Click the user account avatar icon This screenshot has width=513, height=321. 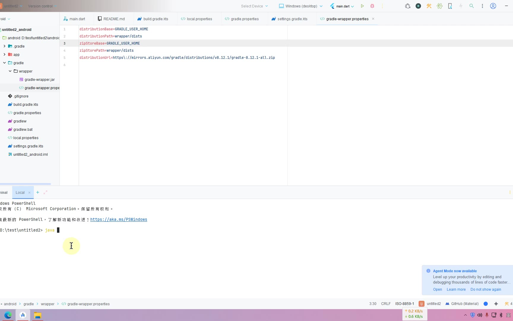(x=493, y=6)
